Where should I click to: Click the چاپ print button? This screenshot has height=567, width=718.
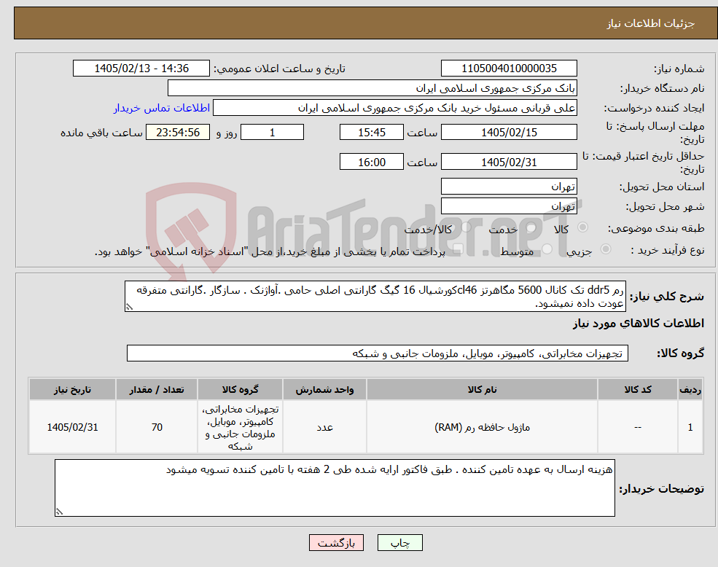(x=399, y=543)
